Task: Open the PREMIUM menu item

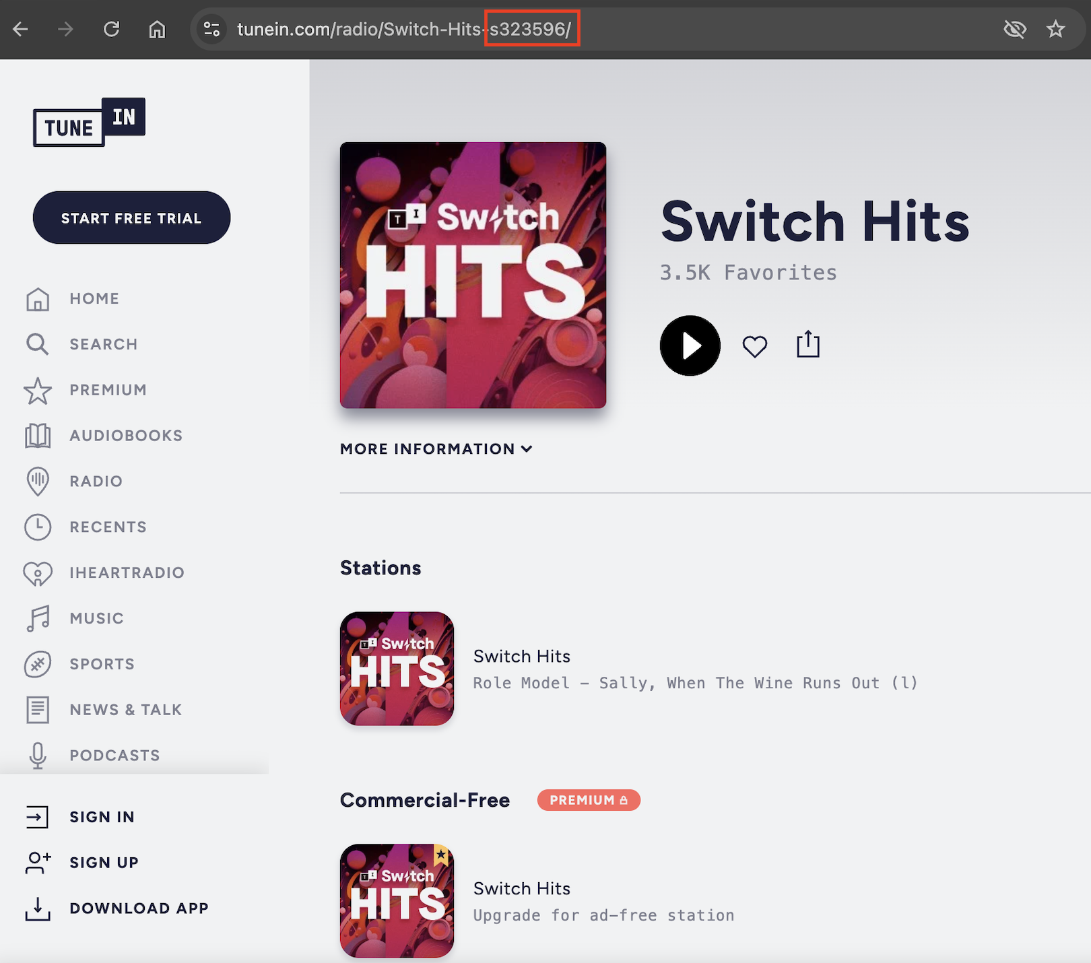Action: (x=108, y=390)
